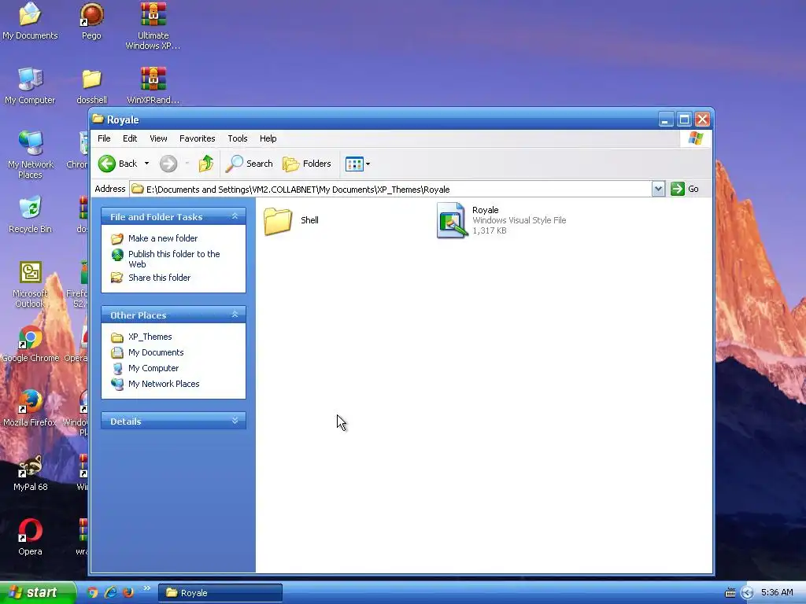
Task: Select the Recycle Bin icon
Action: (30, 208)
